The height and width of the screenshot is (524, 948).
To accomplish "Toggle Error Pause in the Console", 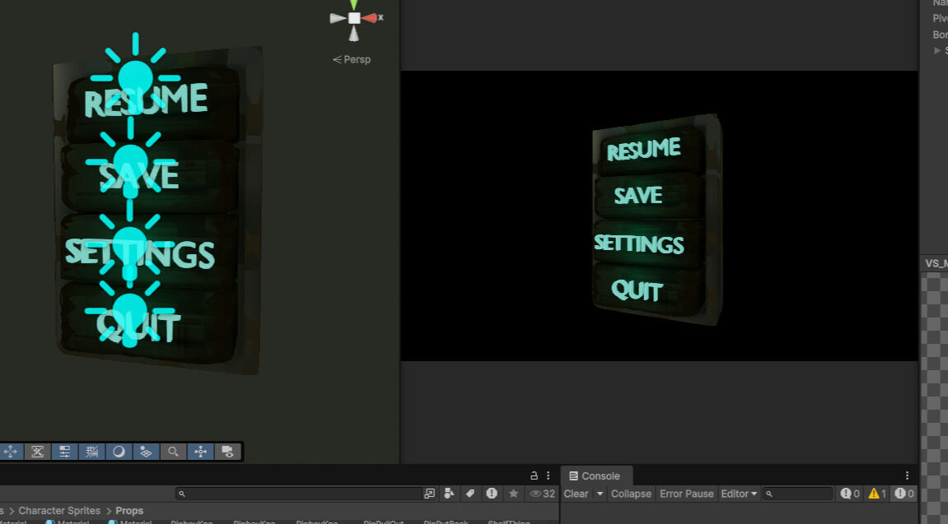I will (687, 494).
